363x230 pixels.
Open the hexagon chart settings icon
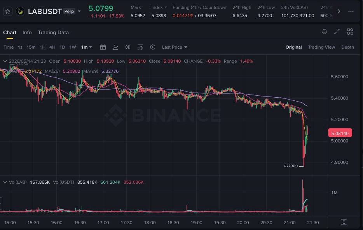coord(153,47)
